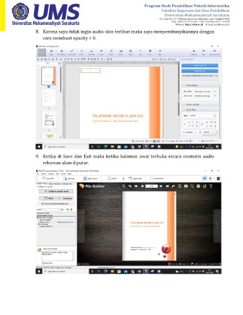Open the Click Audio dropdown

click(x=205, y=96)
